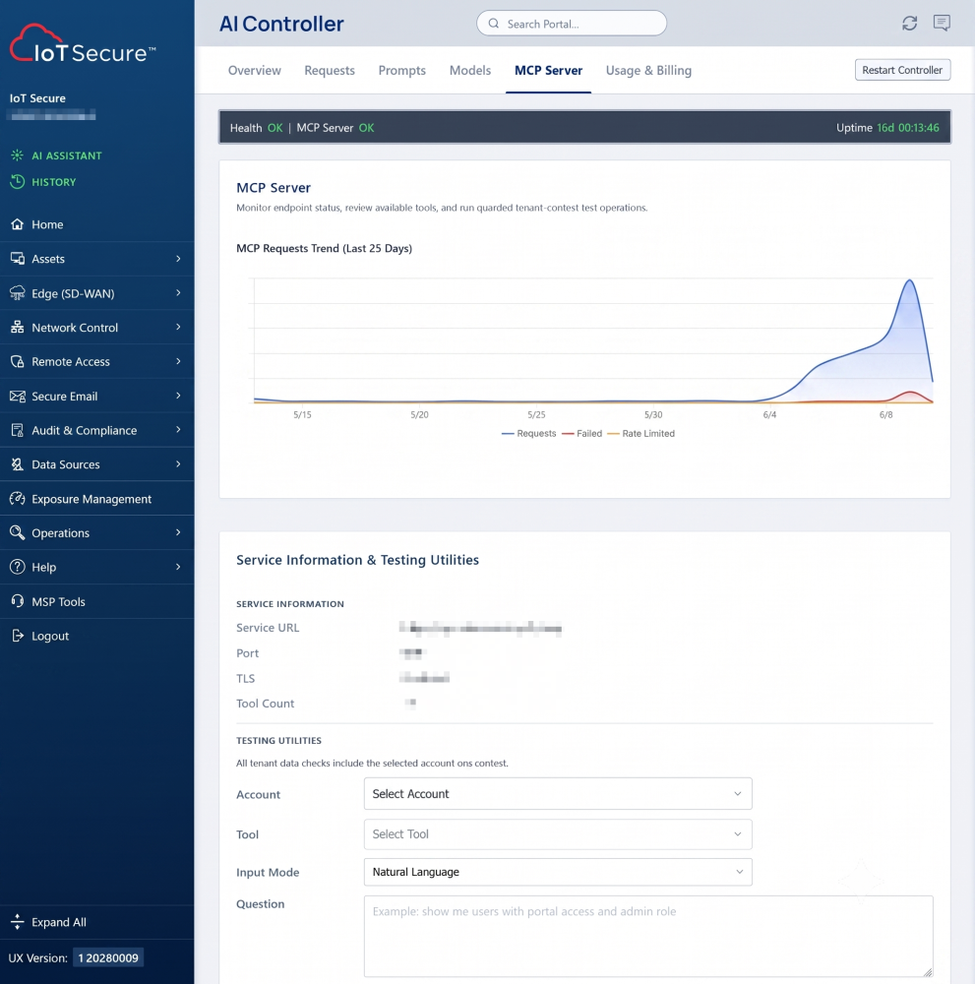Expand the Help chevron
Screen dimensions: 975x984
178,567
